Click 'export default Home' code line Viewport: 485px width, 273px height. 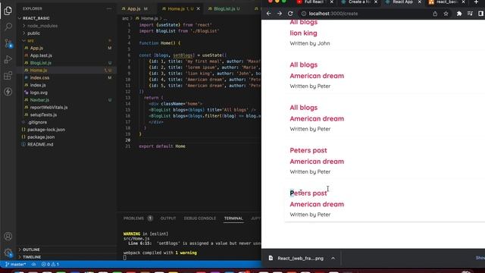[162, 146]
